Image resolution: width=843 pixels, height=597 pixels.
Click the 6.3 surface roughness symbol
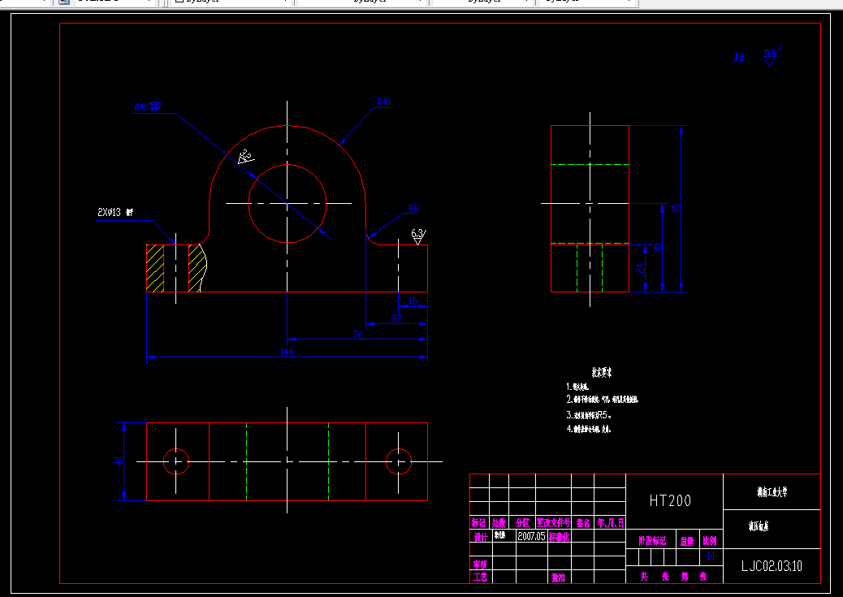[x=419, y=236]
